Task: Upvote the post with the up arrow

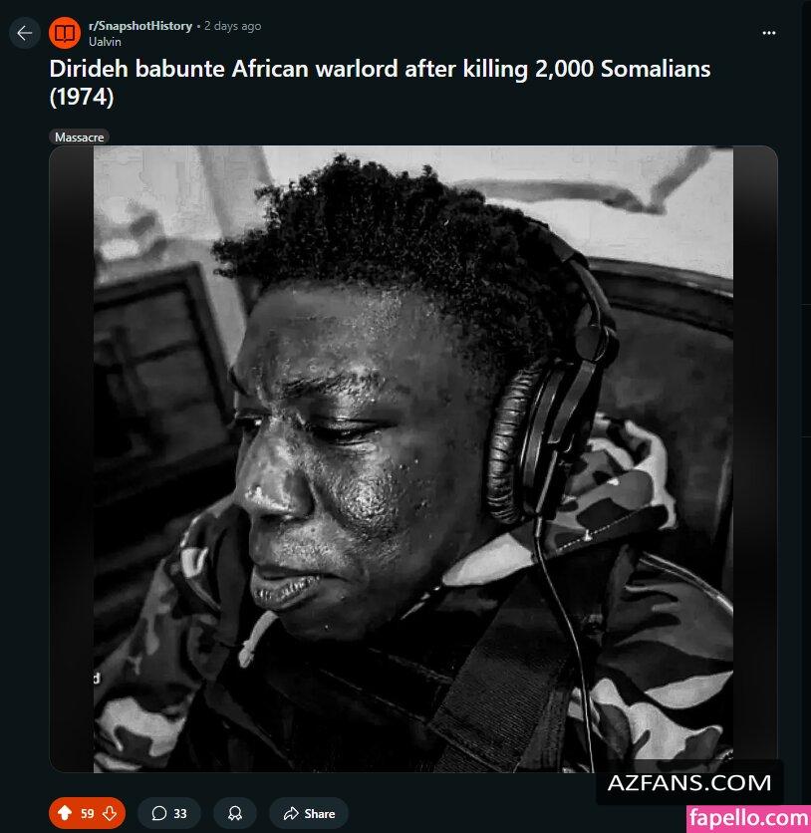Action: [65, 813]
